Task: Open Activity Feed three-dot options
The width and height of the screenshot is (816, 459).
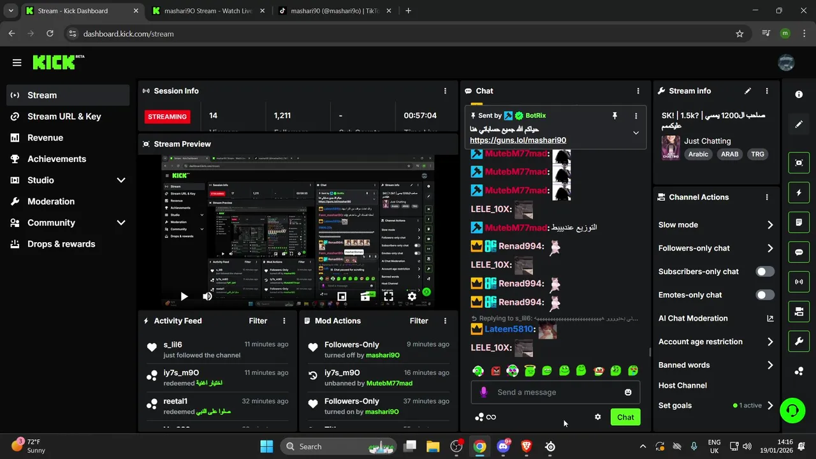Action: 284,321
